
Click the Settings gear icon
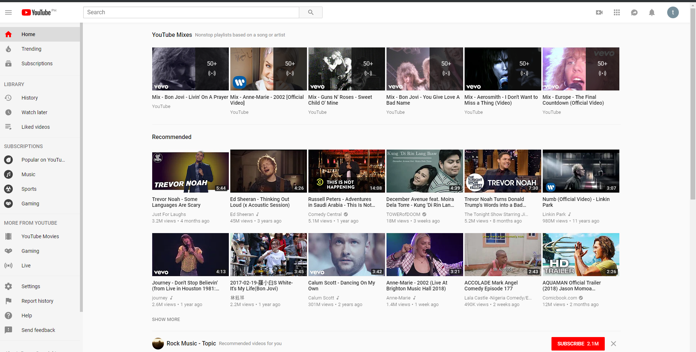(x=8, y=286)
